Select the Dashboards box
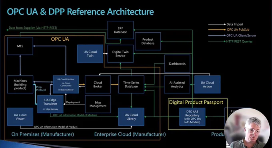This screenshot has width=272, height=148. (177, 63)
